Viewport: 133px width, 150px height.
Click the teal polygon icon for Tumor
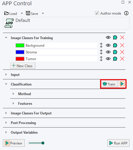115,59
